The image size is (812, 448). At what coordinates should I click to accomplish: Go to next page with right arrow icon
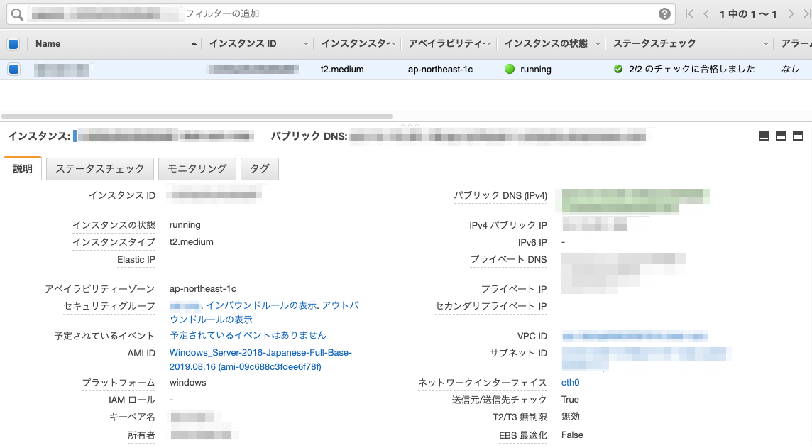(791, 12)
